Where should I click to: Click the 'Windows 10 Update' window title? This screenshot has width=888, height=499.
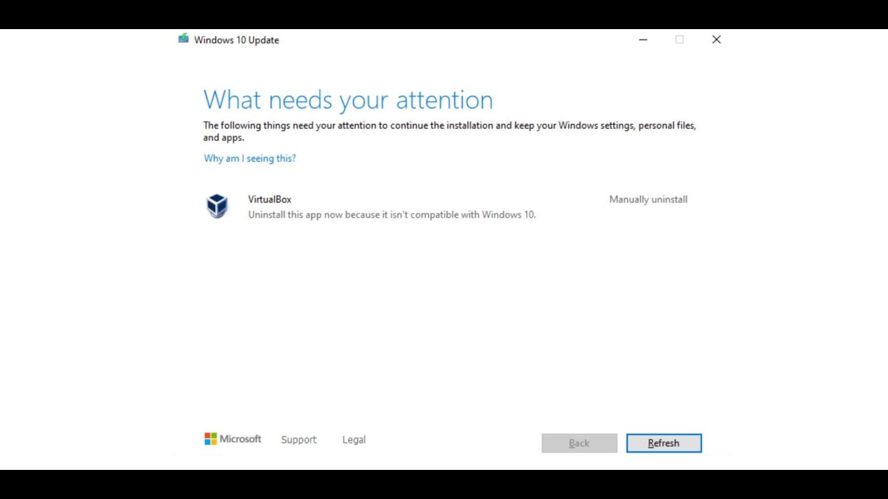(237, 40)
